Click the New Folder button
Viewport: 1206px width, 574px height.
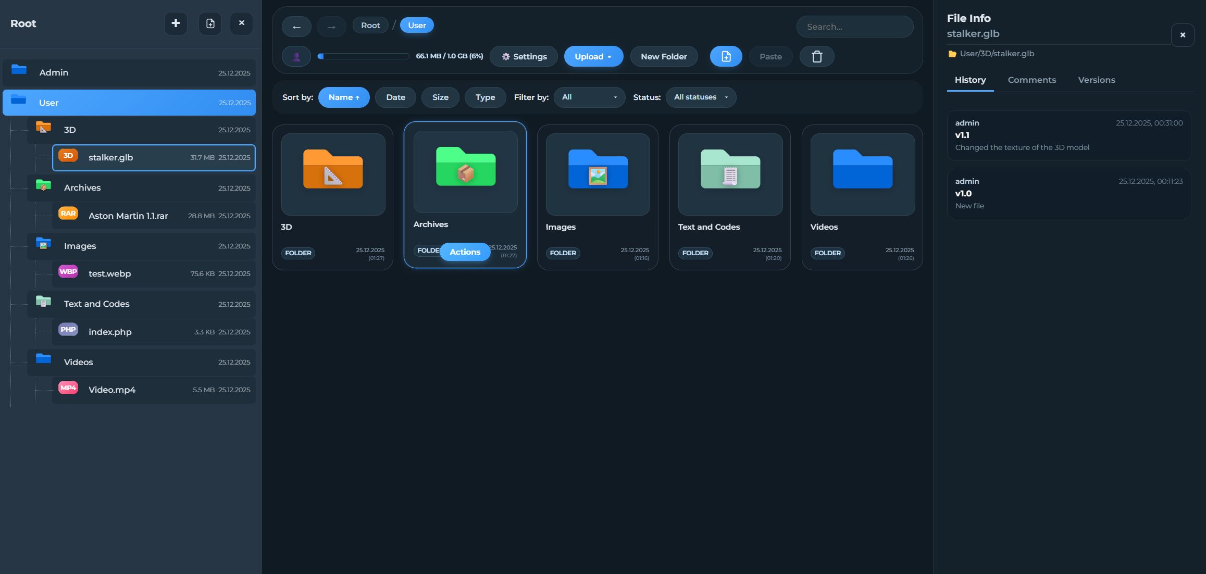click(x=664, y=56)
